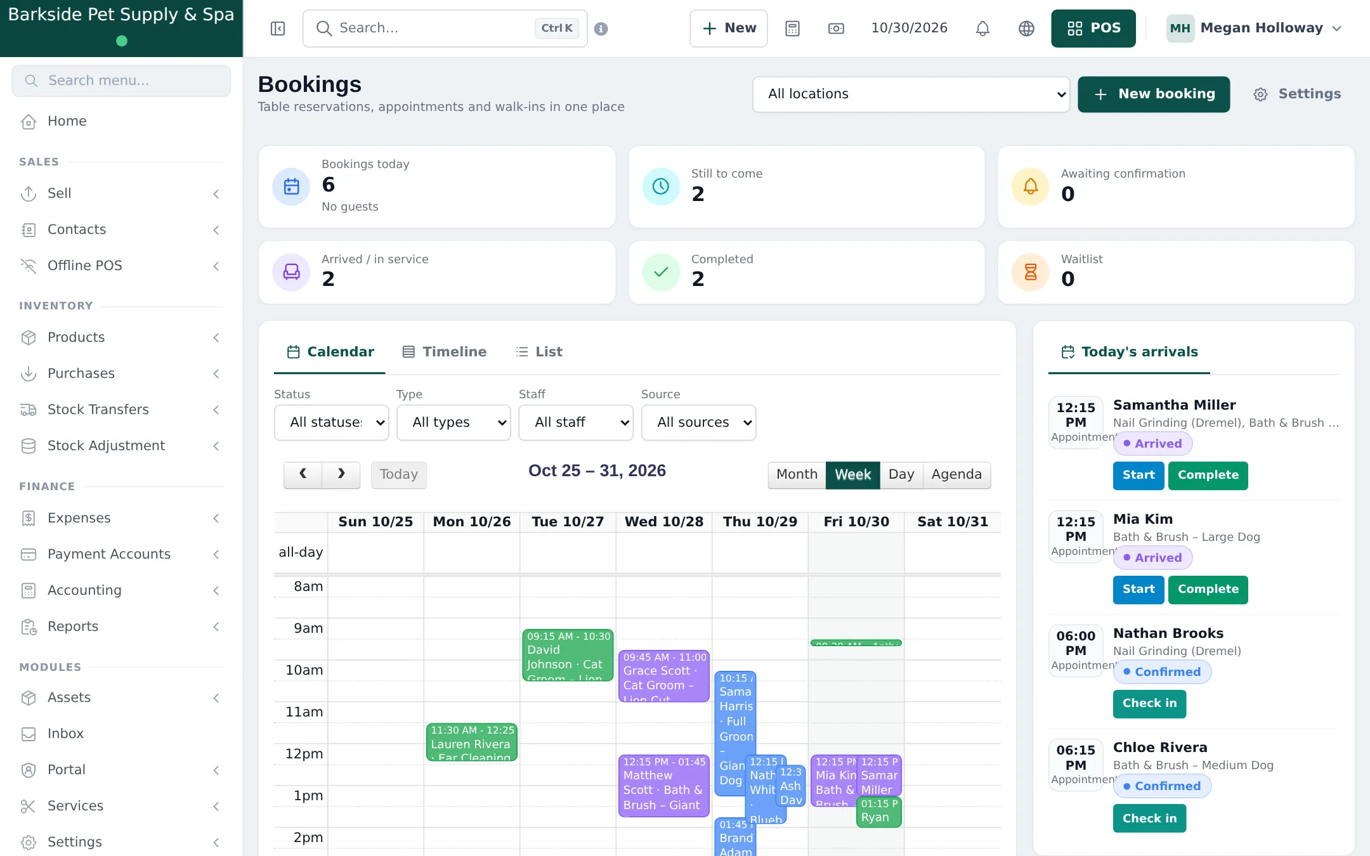The image size is (1370, 856).
Task: Expand the Products sidebar menu
Action: click(x=121, y=337)
